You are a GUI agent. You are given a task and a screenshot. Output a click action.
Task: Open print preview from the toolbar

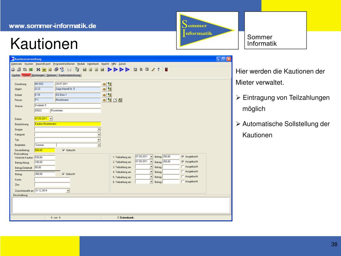19,70
